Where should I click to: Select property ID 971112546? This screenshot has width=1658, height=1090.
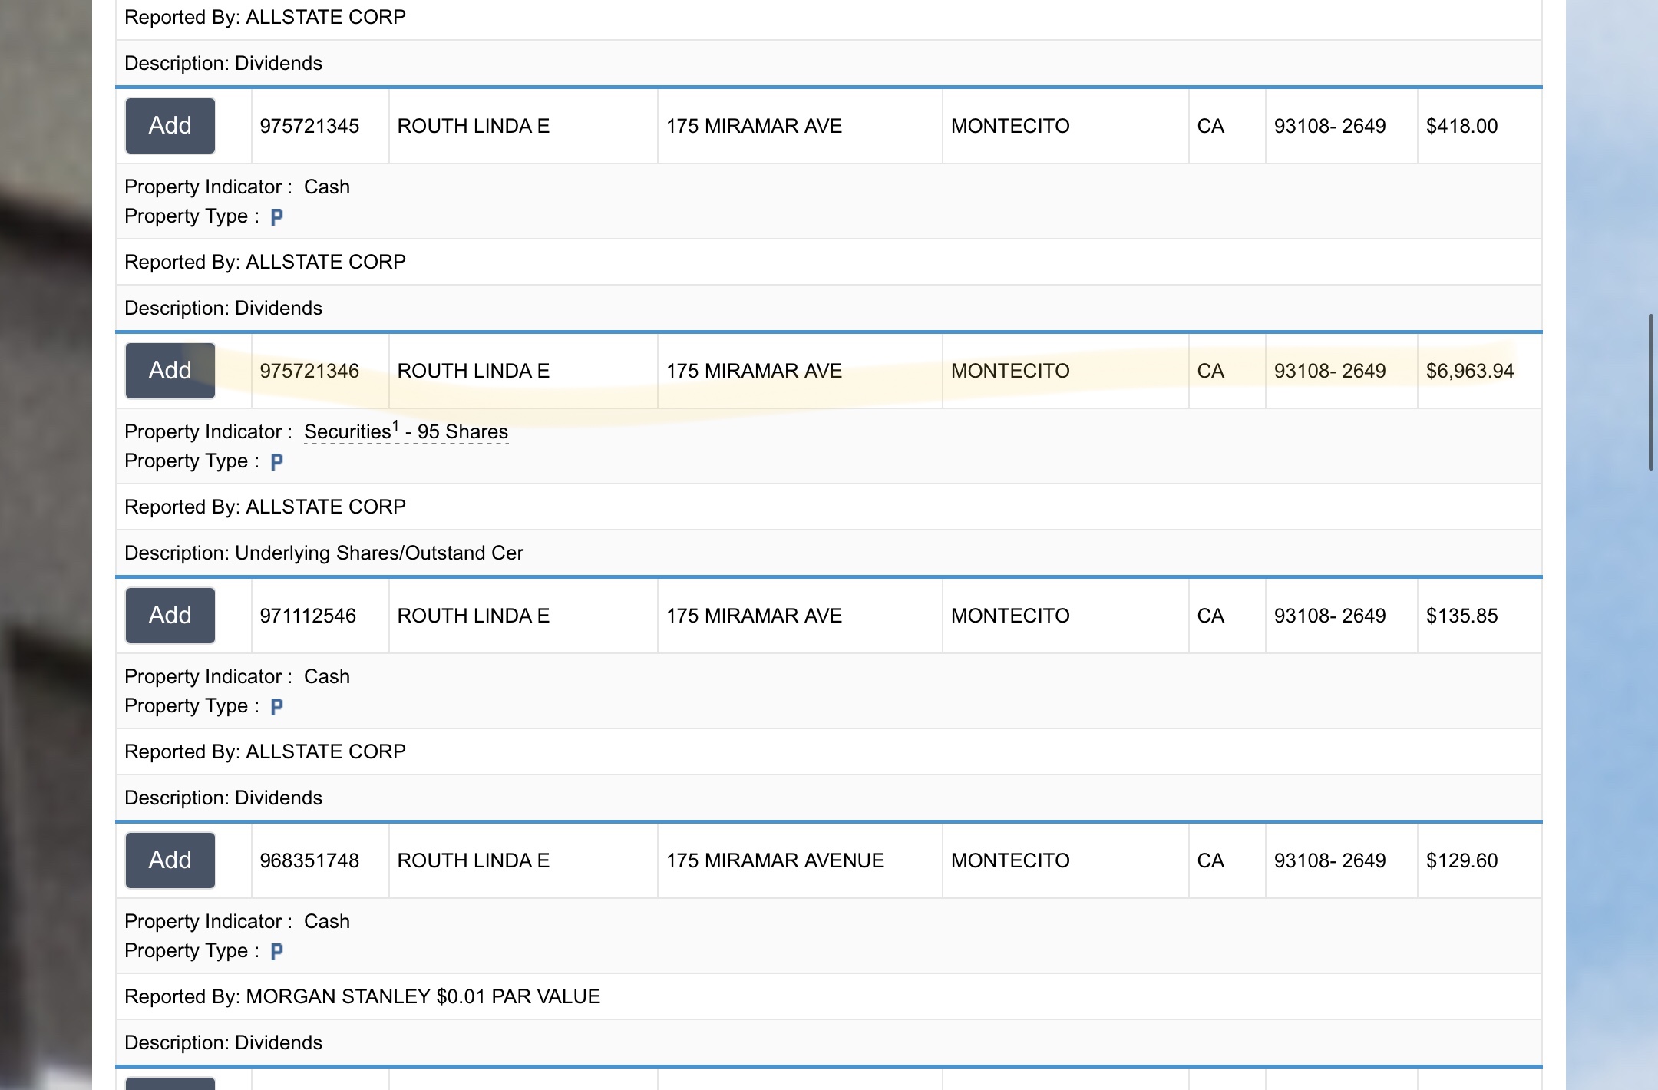308,616
